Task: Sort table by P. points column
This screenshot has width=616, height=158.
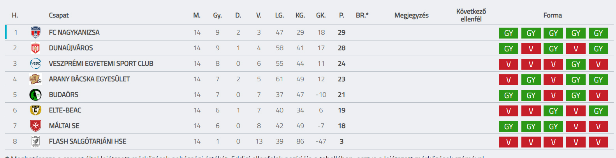Action: coord(341,16)
